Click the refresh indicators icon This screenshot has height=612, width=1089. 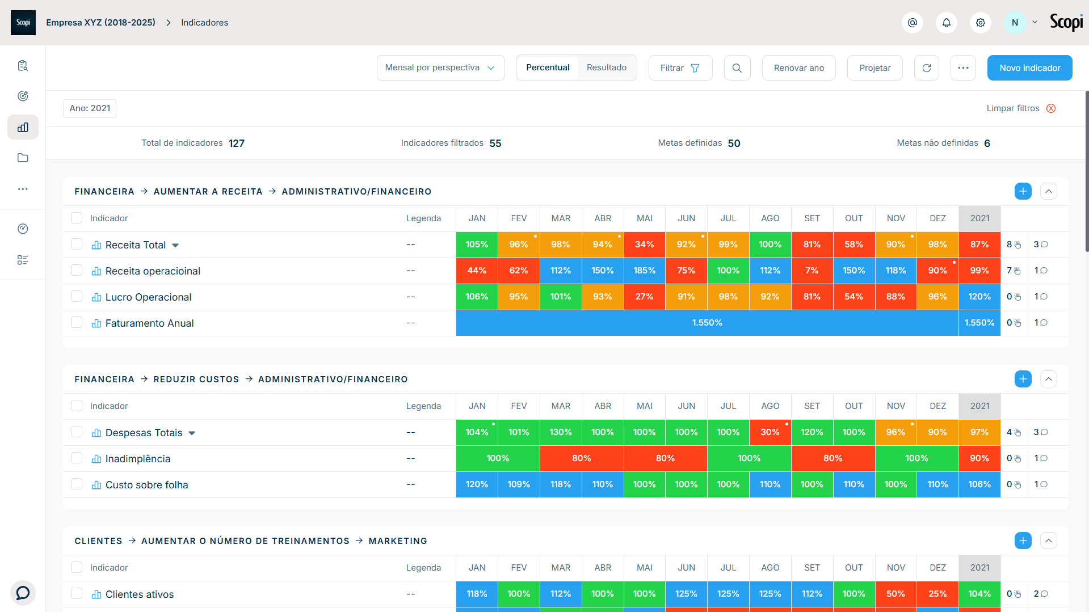tap(926, 68)
